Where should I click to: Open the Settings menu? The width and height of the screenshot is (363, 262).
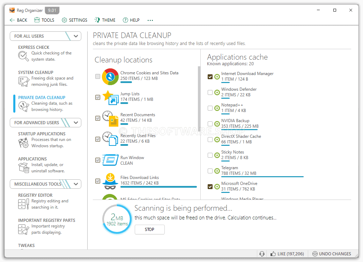tap(75, 20)
